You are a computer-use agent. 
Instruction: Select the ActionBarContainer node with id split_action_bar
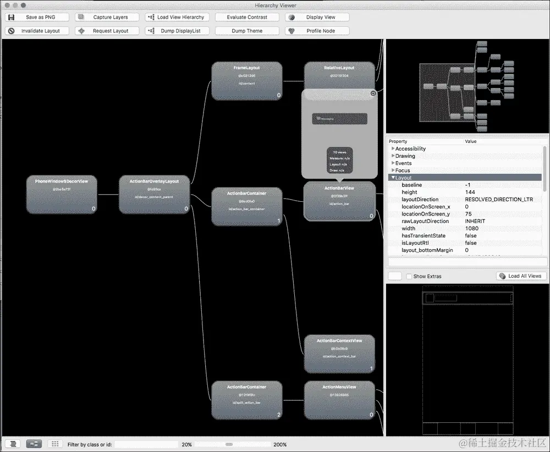click(246, 400)
